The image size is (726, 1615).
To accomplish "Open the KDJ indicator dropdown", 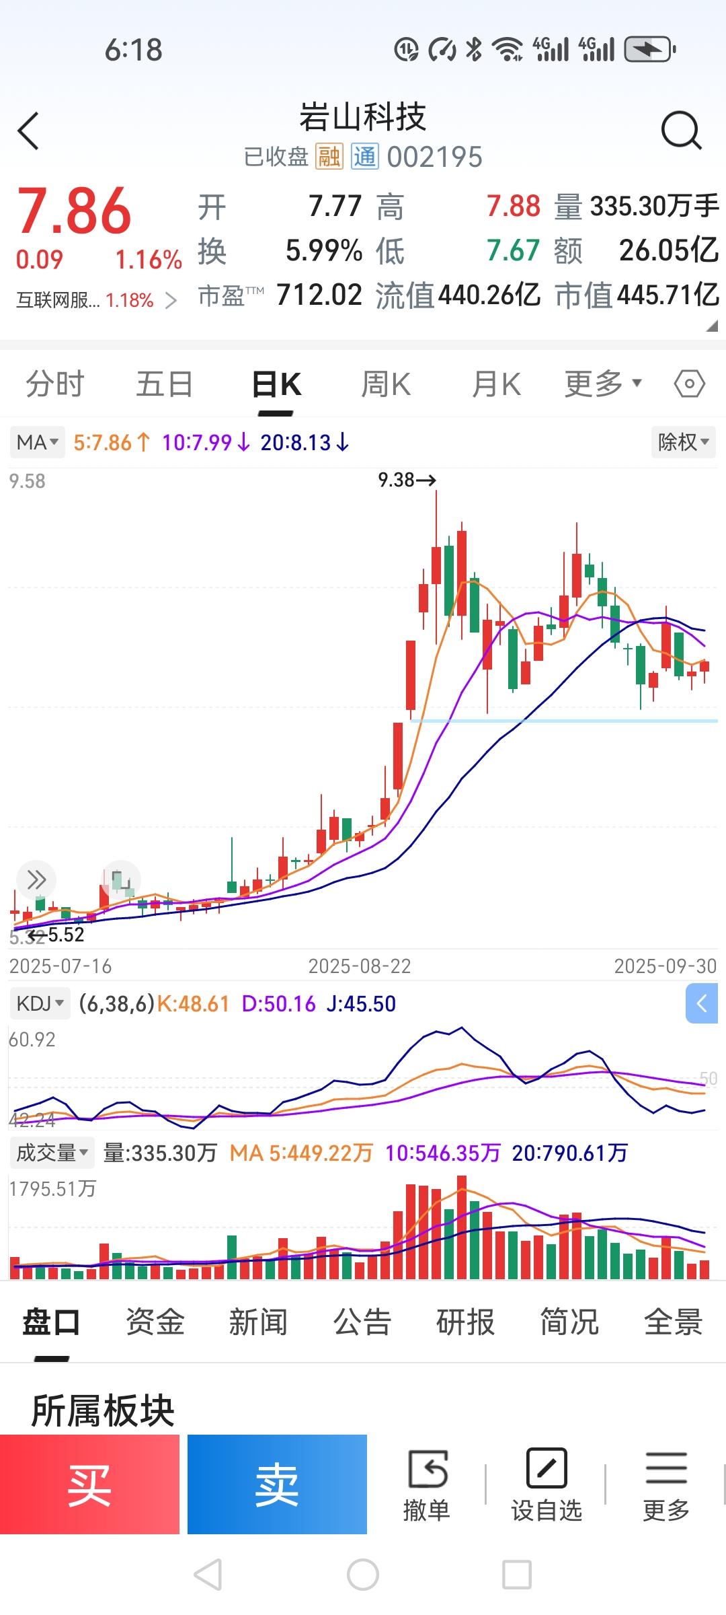I will [40, 1003].
